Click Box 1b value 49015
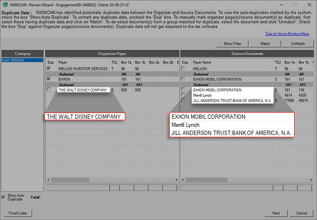 [x=303, y=100]
